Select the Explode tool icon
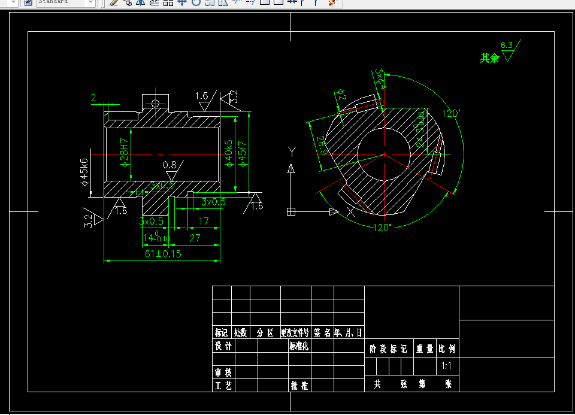575x415 pixels. (x=332, y=2)
